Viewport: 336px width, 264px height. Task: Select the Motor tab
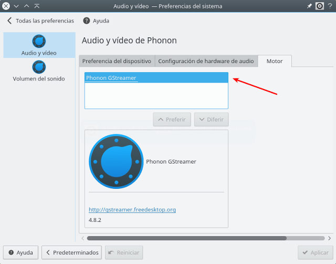275,61
